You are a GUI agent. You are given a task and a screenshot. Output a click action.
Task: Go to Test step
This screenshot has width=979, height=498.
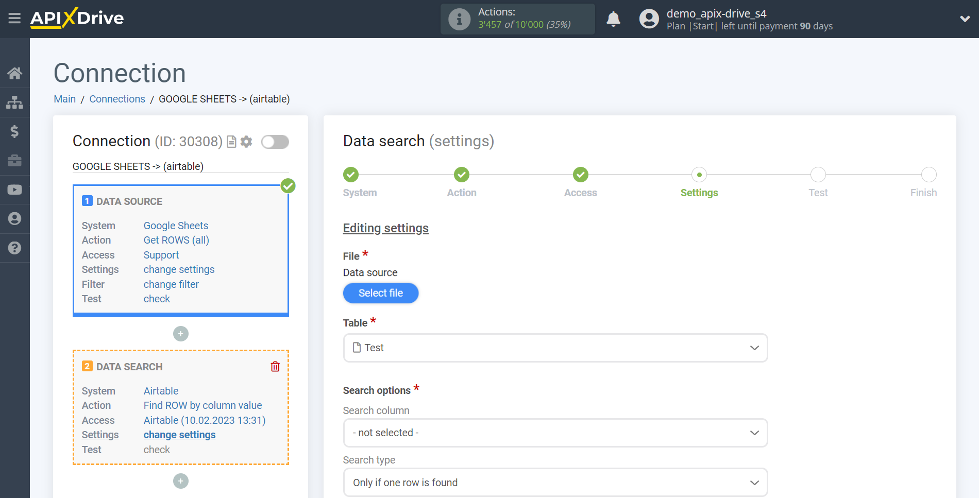click(x=818, y=175)
